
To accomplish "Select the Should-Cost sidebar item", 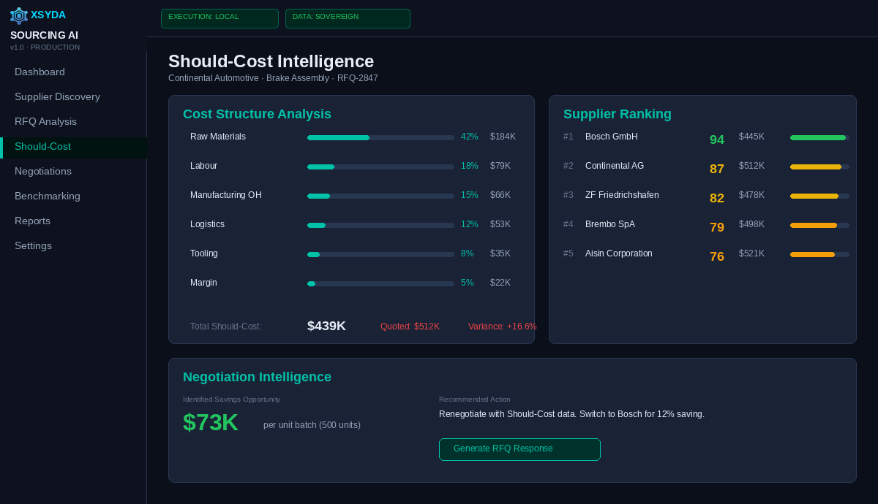I will (x=42, y=146).
